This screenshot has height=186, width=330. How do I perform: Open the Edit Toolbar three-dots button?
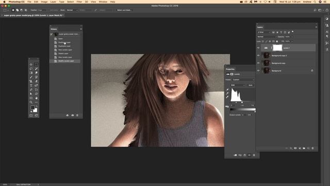tap(36, 102)
